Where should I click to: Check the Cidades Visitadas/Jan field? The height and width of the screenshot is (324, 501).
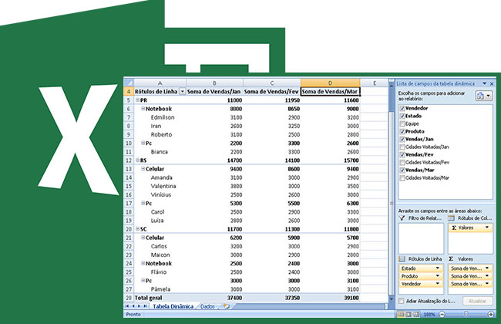pos(402,147)
